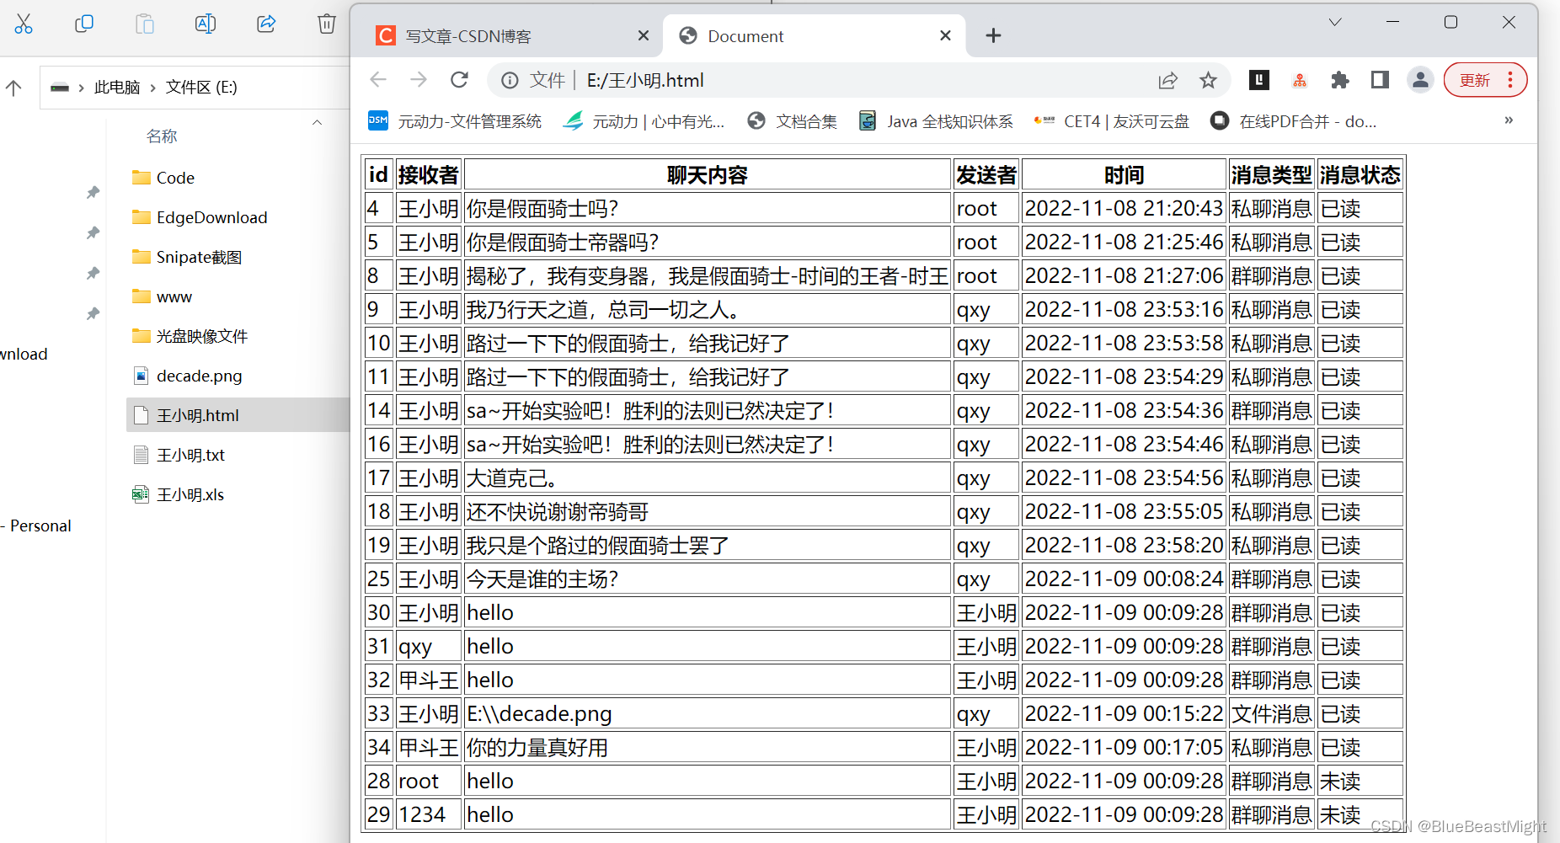
Task: Click the Rename icon in File Explorer toolbar
Action: (206, 24)
